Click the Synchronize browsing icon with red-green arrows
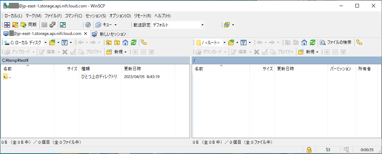Screen dimensions: 382x154 (x=15, y=25)
